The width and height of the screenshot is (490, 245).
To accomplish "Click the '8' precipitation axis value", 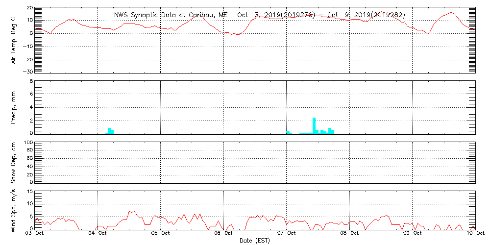I will [31, 81].
